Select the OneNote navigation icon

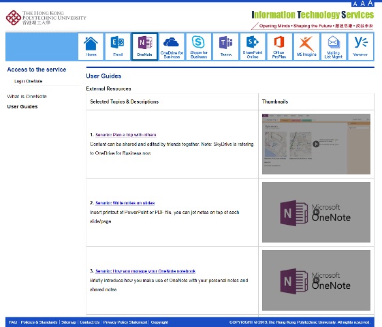144,46
